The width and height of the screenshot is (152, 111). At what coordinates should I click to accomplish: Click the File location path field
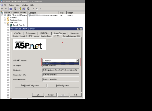click(x=61, y=70)
